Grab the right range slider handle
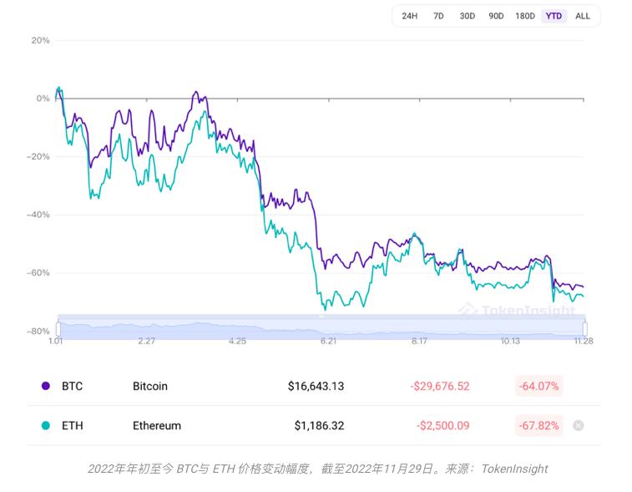Screen dimensions: 632x492 584,328
